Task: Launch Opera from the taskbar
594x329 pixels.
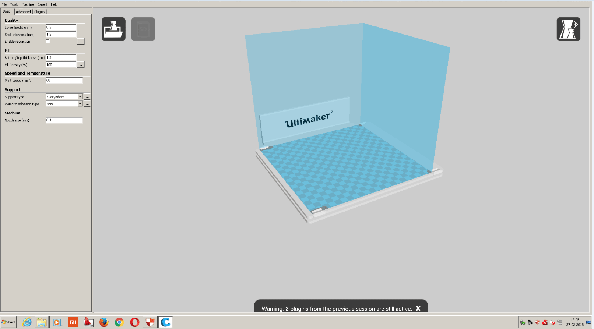Action: coord(135,322)
